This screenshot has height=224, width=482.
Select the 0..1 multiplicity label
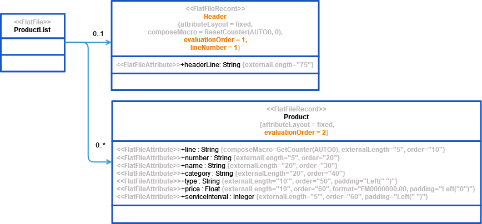click(x=98, y=34)
